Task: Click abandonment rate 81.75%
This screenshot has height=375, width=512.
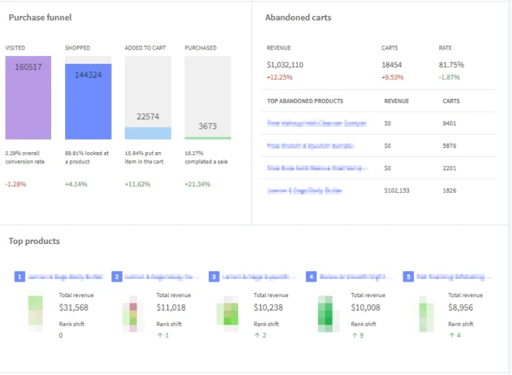Action: 451,65
